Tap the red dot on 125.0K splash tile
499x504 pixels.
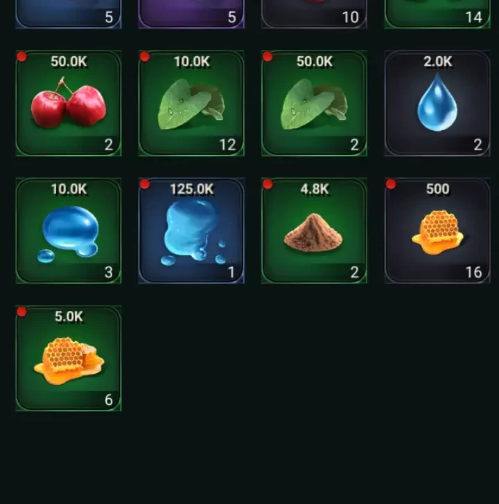(x=145, y=184)
